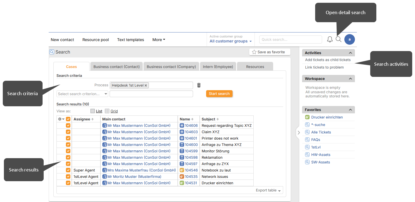This screenshot has height=202, width=415.
Task: Remove the Helpdesk 1st Level tag
Action: 146,85
